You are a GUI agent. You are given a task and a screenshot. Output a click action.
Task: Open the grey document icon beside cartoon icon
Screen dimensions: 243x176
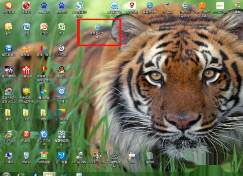pos(150,156)
